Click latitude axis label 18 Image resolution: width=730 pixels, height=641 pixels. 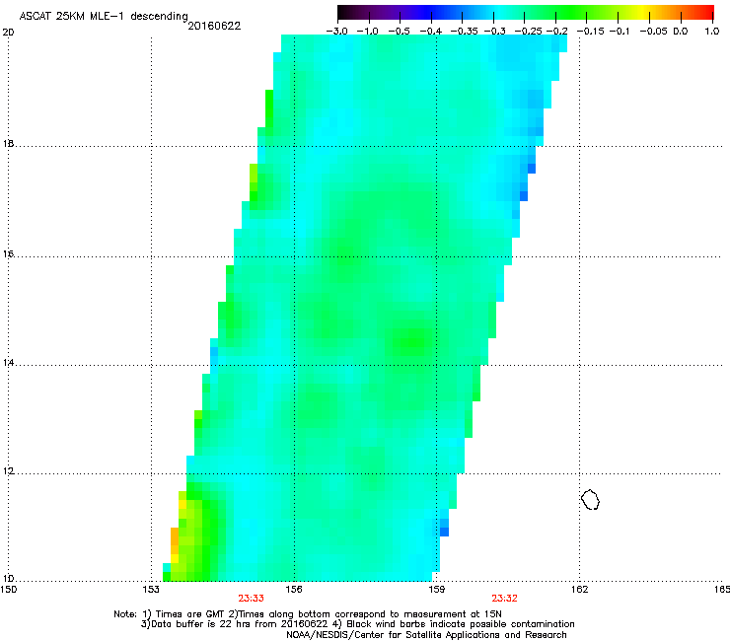(x=8, y=143)
